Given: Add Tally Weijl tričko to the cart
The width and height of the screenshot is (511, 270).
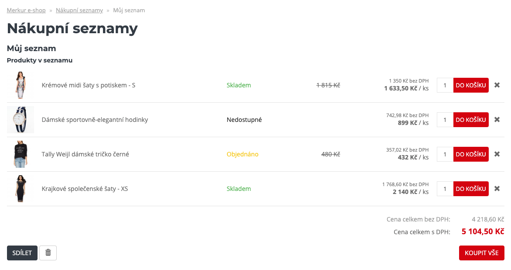Looking at the screenshot, I should click(471, 154).
